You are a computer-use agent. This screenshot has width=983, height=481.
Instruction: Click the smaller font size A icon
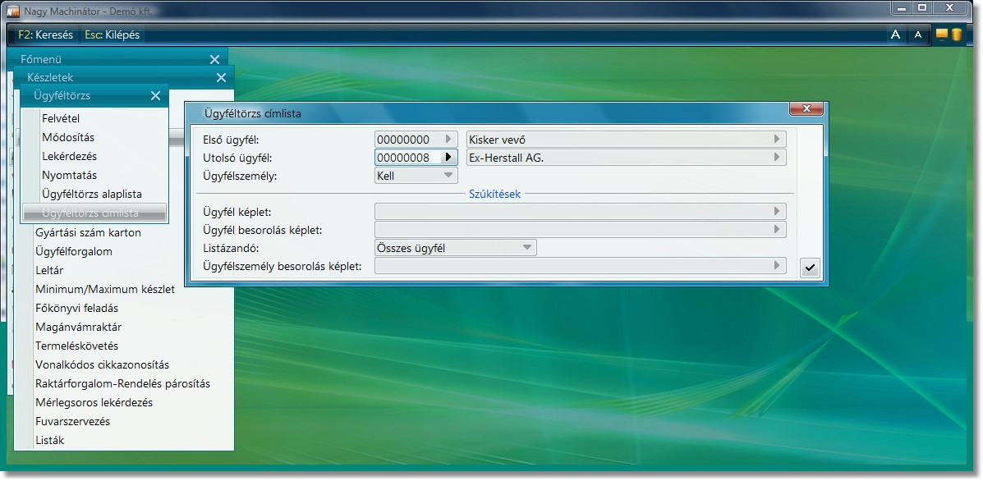(919, 34)
